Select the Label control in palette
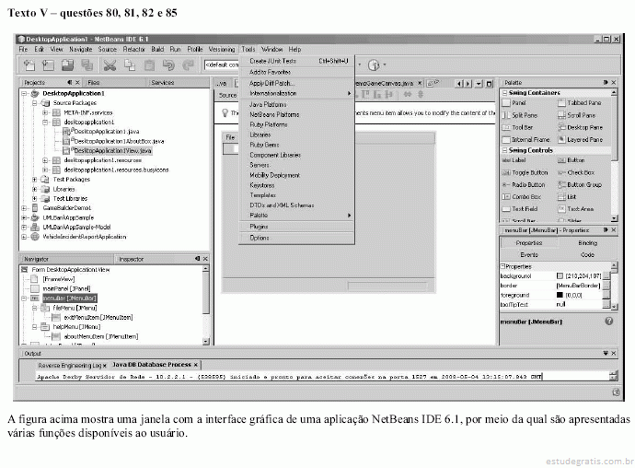Screen dimensions: 635x468 514,160
